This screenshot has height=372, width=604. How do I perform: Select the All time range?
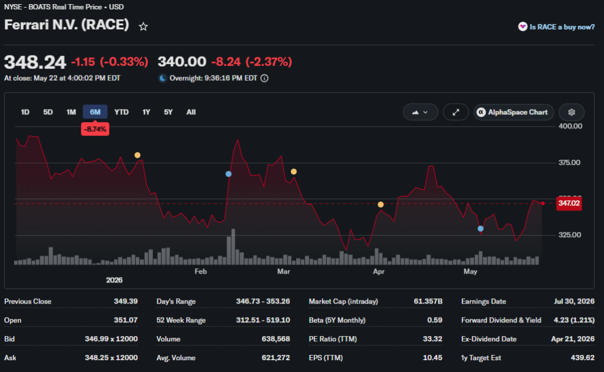[x=191, y=112]
